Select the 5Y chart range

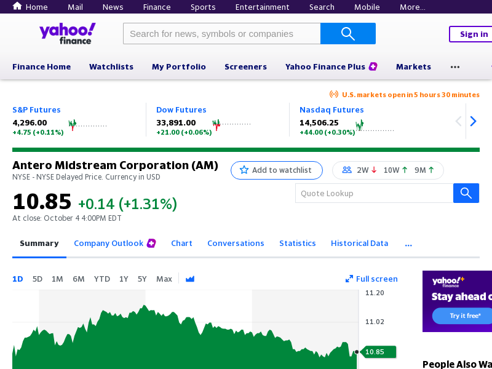tap(142, 279)
